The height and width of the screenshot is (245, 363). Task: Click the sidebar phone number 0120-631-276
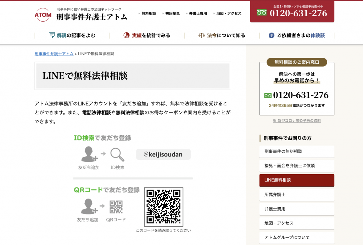point(301,95)
